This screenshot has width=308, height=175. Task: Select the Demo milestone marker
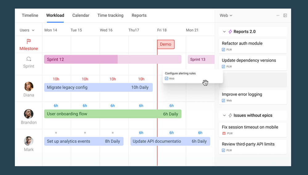[x=166, y=45]
